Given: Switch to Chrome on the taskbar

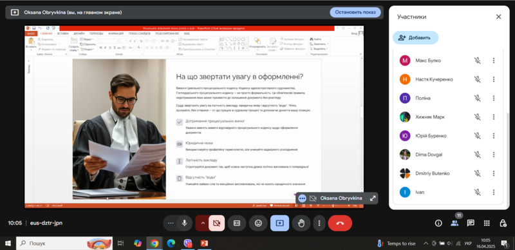Looking at the screenshot, I should (x=154, y=244).
